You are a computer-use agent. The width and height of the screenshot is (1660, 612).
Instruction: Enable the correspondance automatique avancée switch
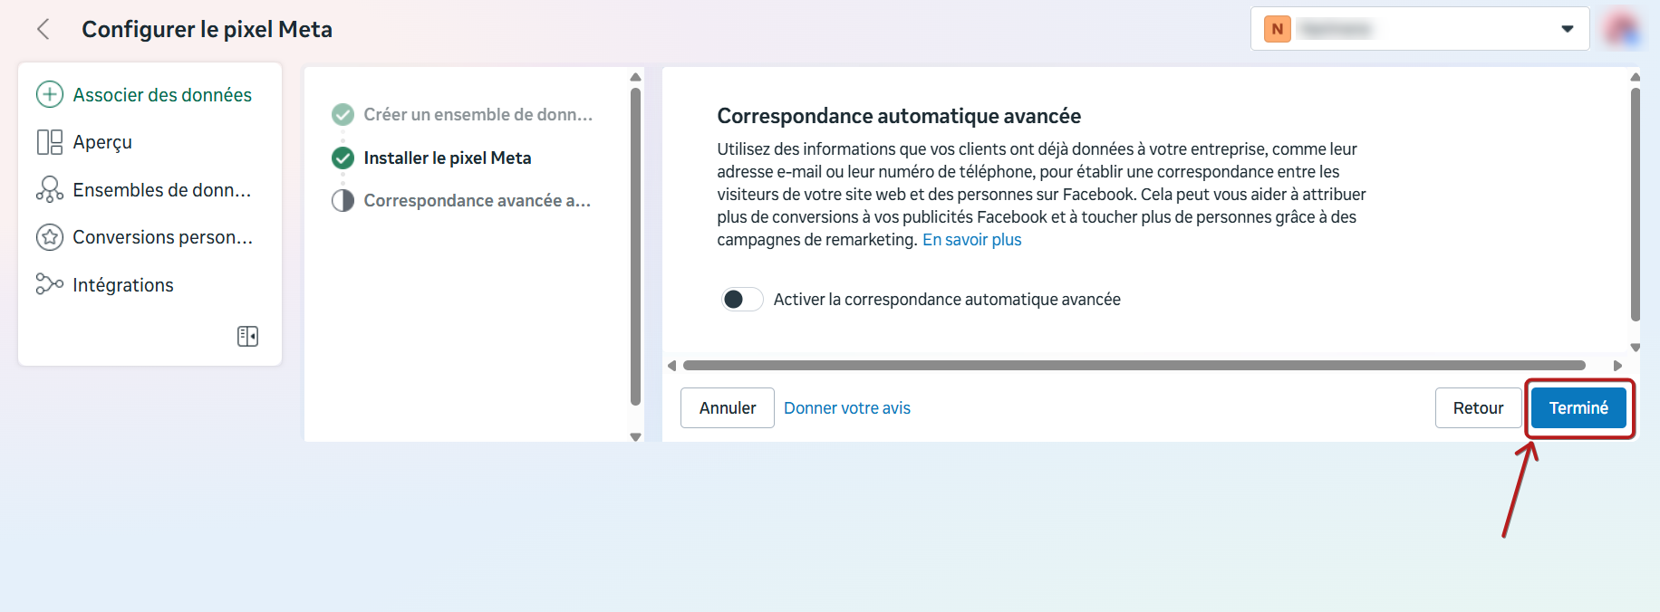coord(741,299)
